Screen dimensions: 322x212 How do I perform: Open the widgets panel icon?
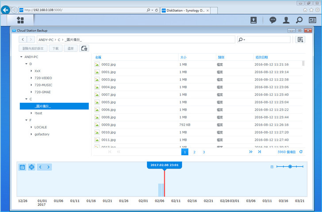click(313, 20)
